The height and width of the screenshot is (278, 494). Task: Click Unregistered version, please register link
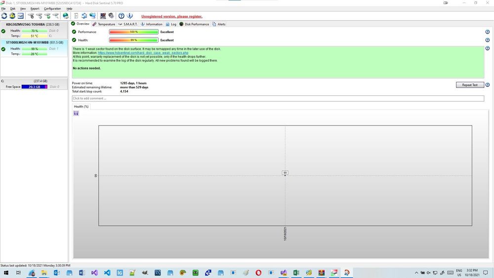point(172,16)
